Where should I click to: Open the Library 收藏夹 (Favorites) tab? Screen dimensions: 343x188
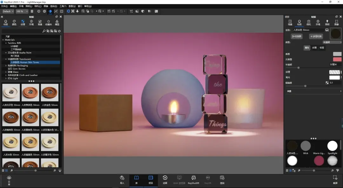49,22
